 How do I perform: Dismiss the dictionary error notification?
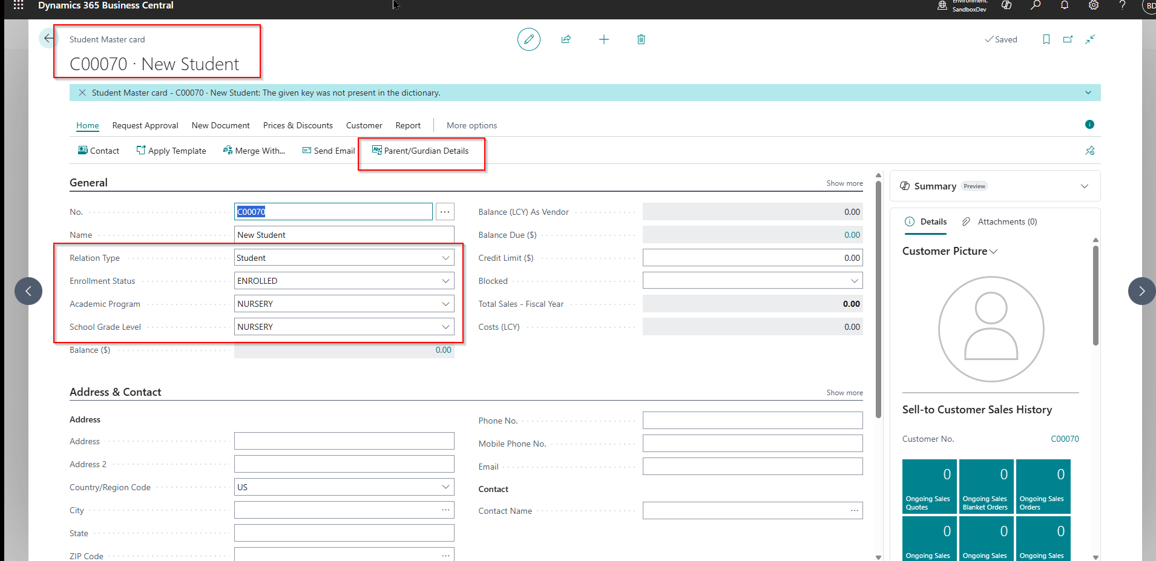82,93
